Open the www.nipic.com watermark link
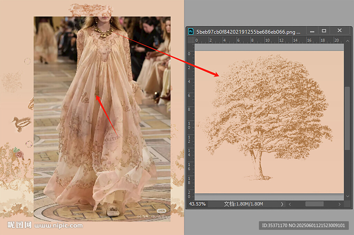Screen dimensions: 354x235 (x=58, y=226)
